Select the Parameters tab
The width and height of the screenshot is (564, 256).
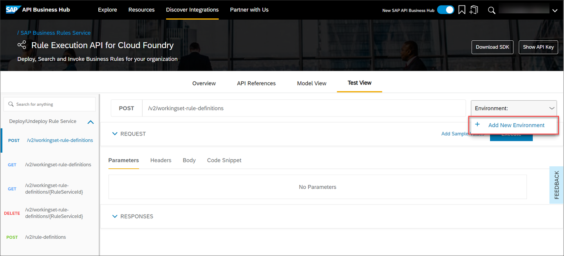click(x=123, y=160)
